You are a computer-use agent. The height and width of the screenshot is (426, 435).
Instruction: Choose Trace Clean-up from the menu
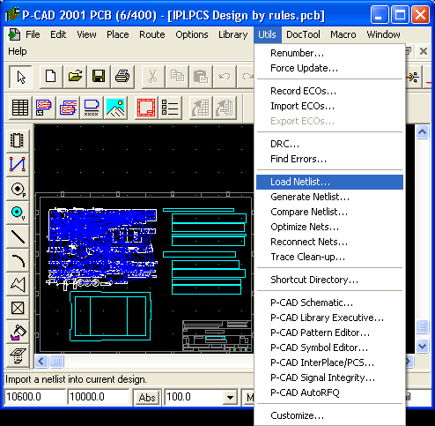pyautogui.click(x=329, y=257)
